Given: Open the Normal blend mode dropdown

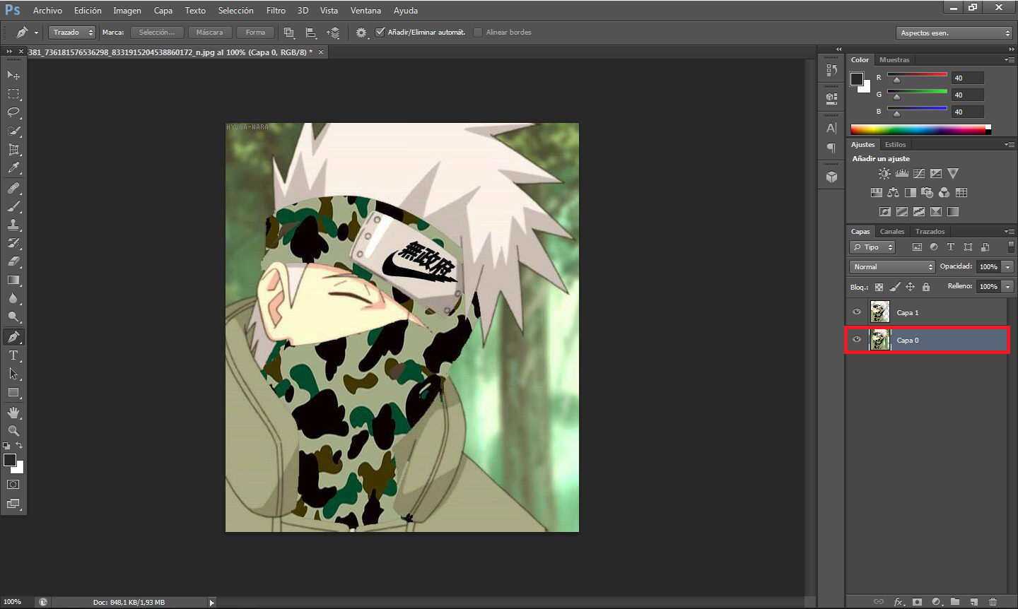Looking at the screenshot, I should coord(892,267).
